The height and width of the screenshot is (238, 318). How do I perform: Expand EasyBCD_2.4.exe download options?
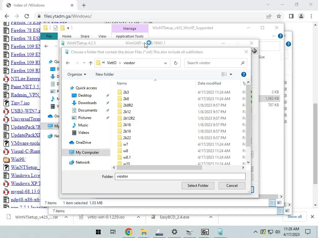[x=211, y=217]
